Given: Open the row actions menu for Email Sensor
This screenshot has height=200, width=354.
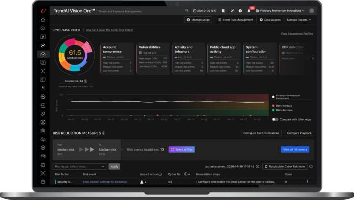Looking at the screenshot, I should (307, 181).
